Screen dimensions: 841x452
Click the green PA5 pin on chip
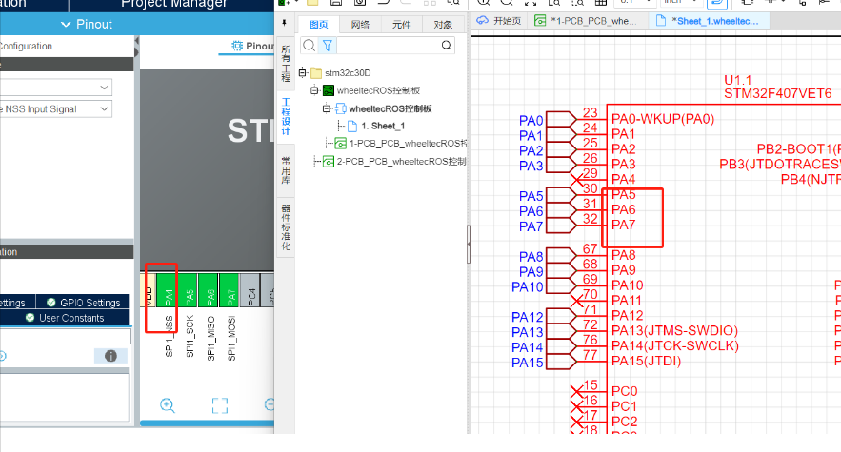189,290
